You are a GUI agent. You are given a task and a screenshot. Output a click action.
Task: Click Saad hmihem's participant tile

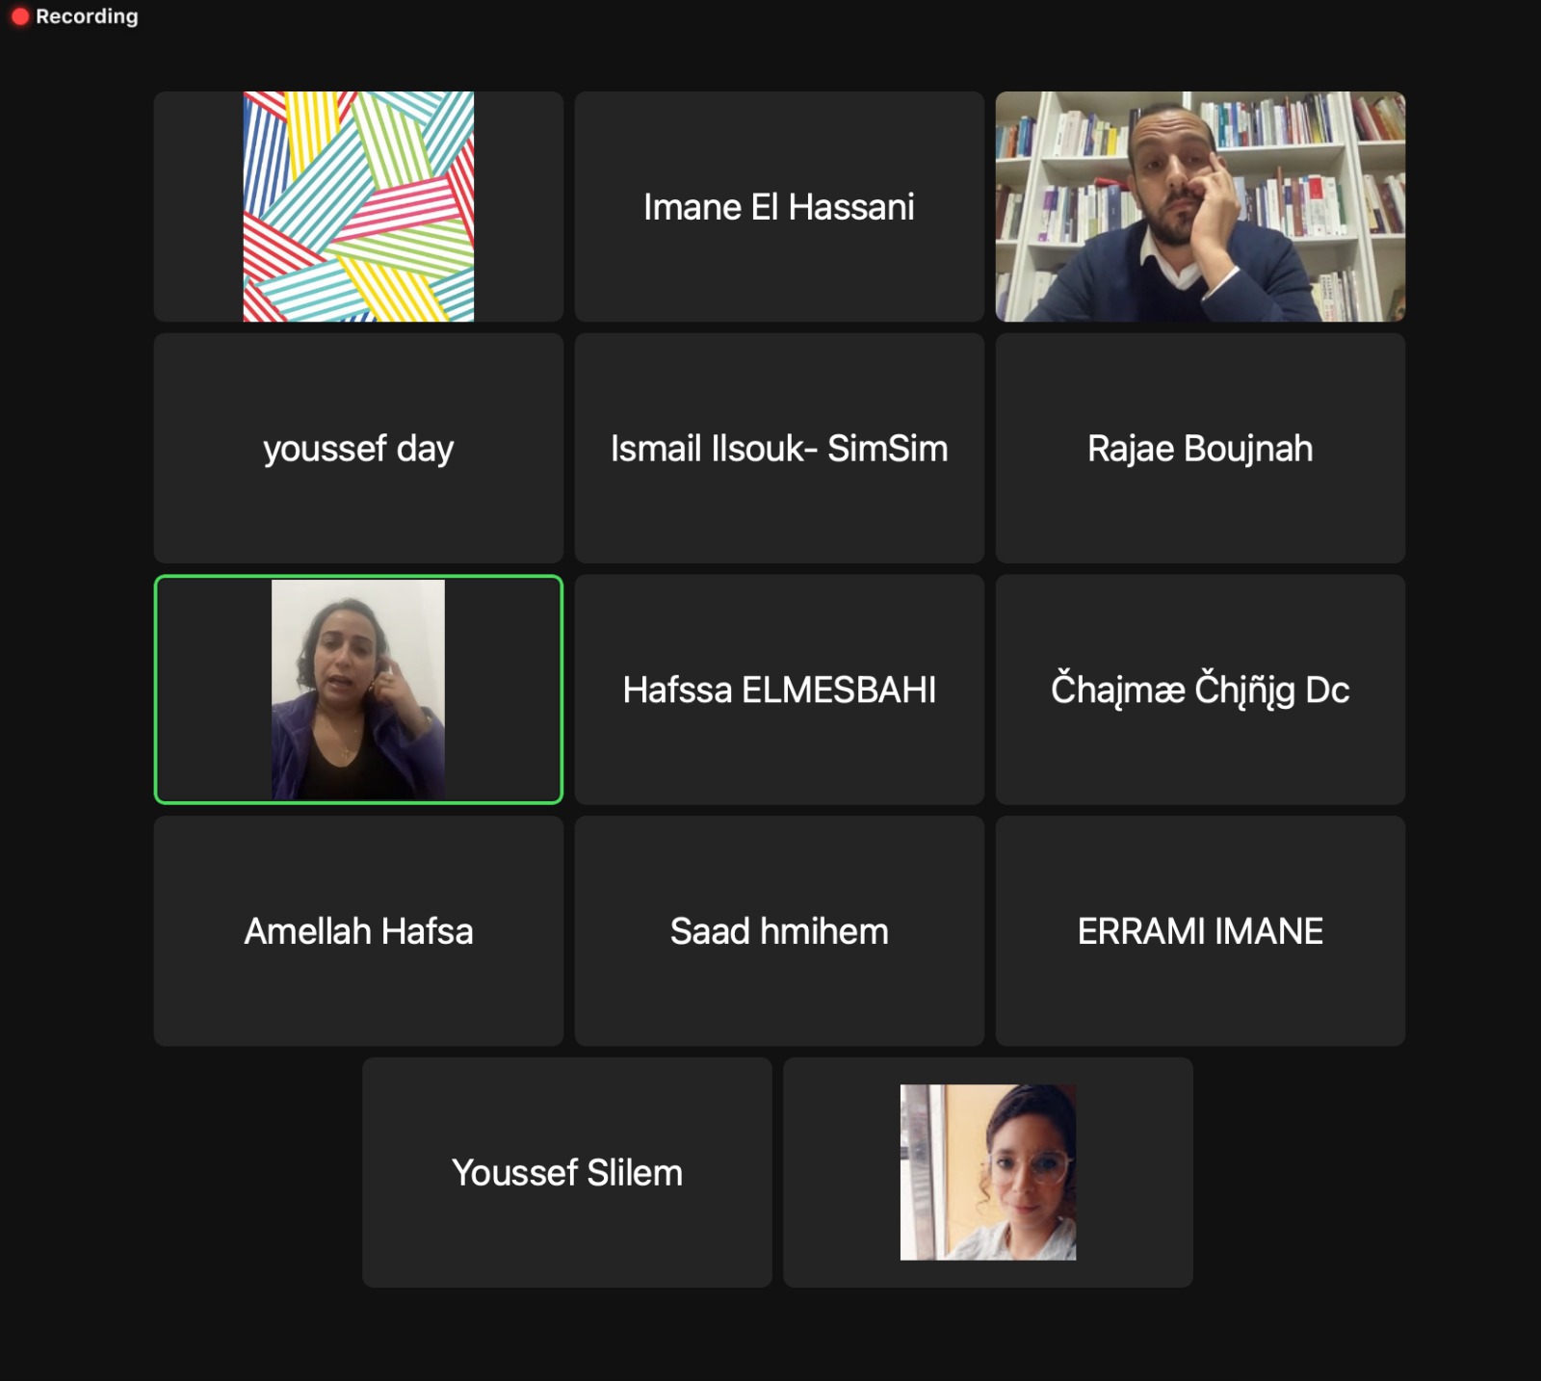(779, 931)
